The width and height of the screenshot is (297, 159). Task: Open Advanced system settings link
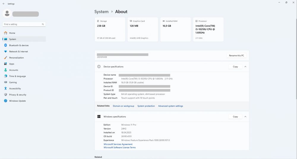coord(170,106)
